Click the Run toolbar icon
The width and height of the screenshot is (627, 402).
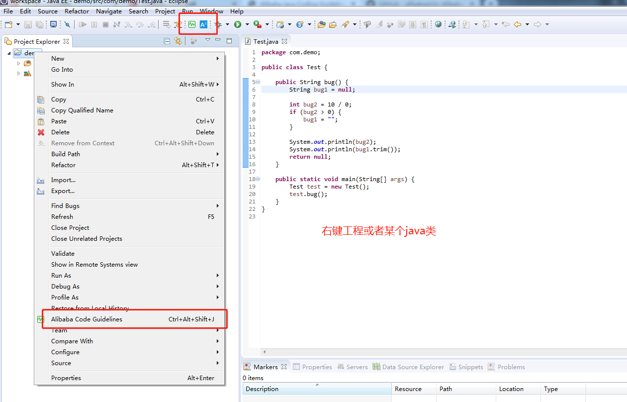pos(238,24)
